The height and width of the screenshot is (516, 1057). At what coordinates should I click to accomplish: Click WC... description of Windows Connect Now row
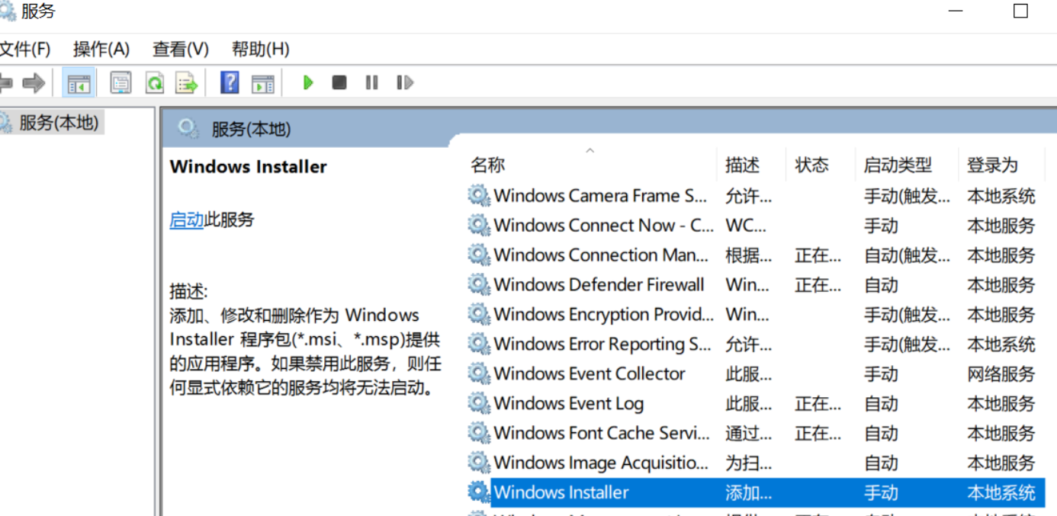click(745, 226)
